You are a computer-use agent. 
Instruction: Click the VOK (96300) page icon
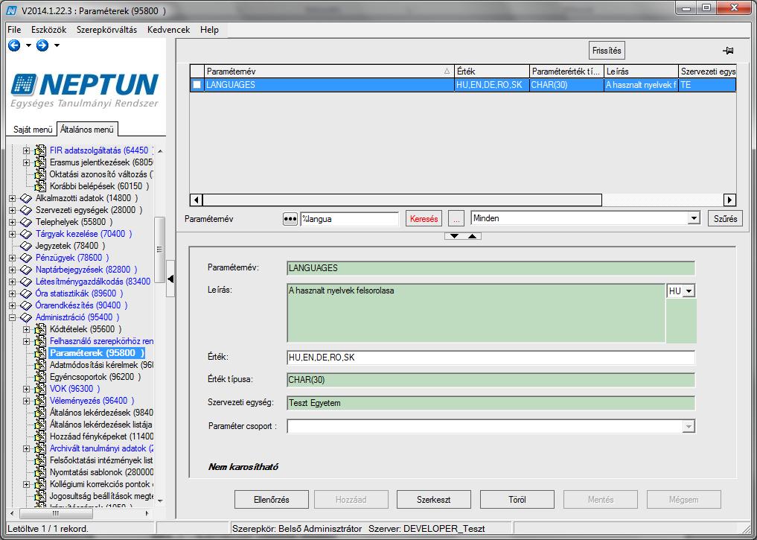40,389
